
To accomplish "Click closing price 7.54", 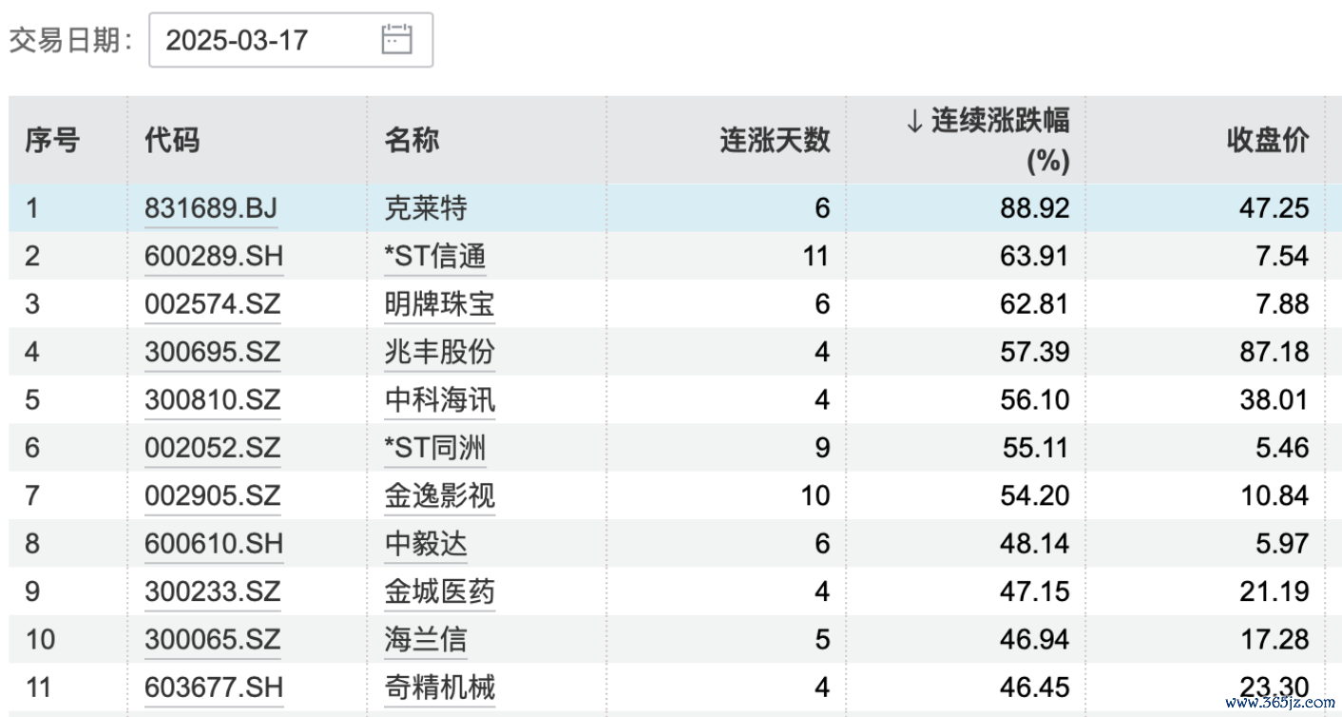I will click(x=1282, y=256).
